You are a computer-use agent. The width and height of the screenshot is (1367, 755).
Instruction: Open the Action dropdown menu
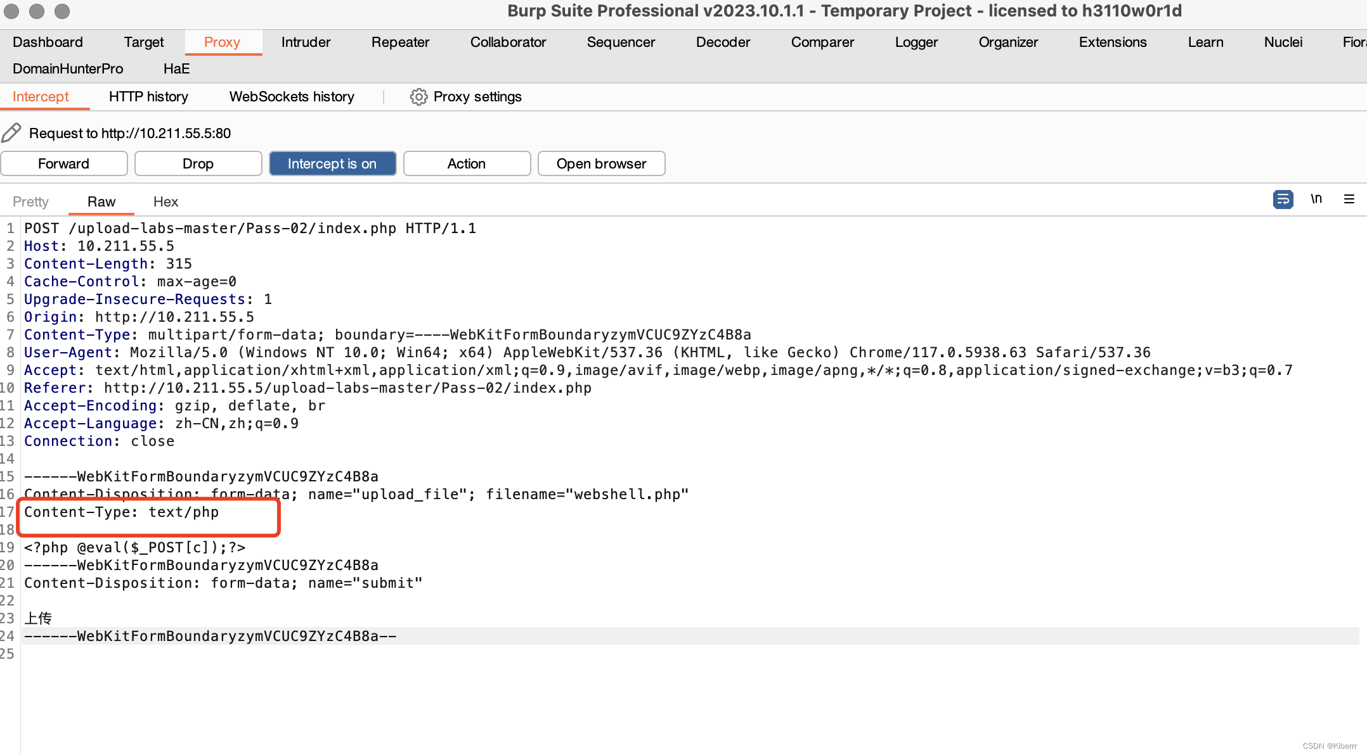pos(467,163)
